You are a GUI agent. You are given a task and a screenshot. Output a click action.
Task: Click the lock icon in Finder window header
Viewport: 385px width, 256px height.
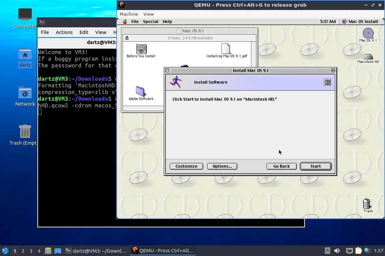(x=127, y=38)
